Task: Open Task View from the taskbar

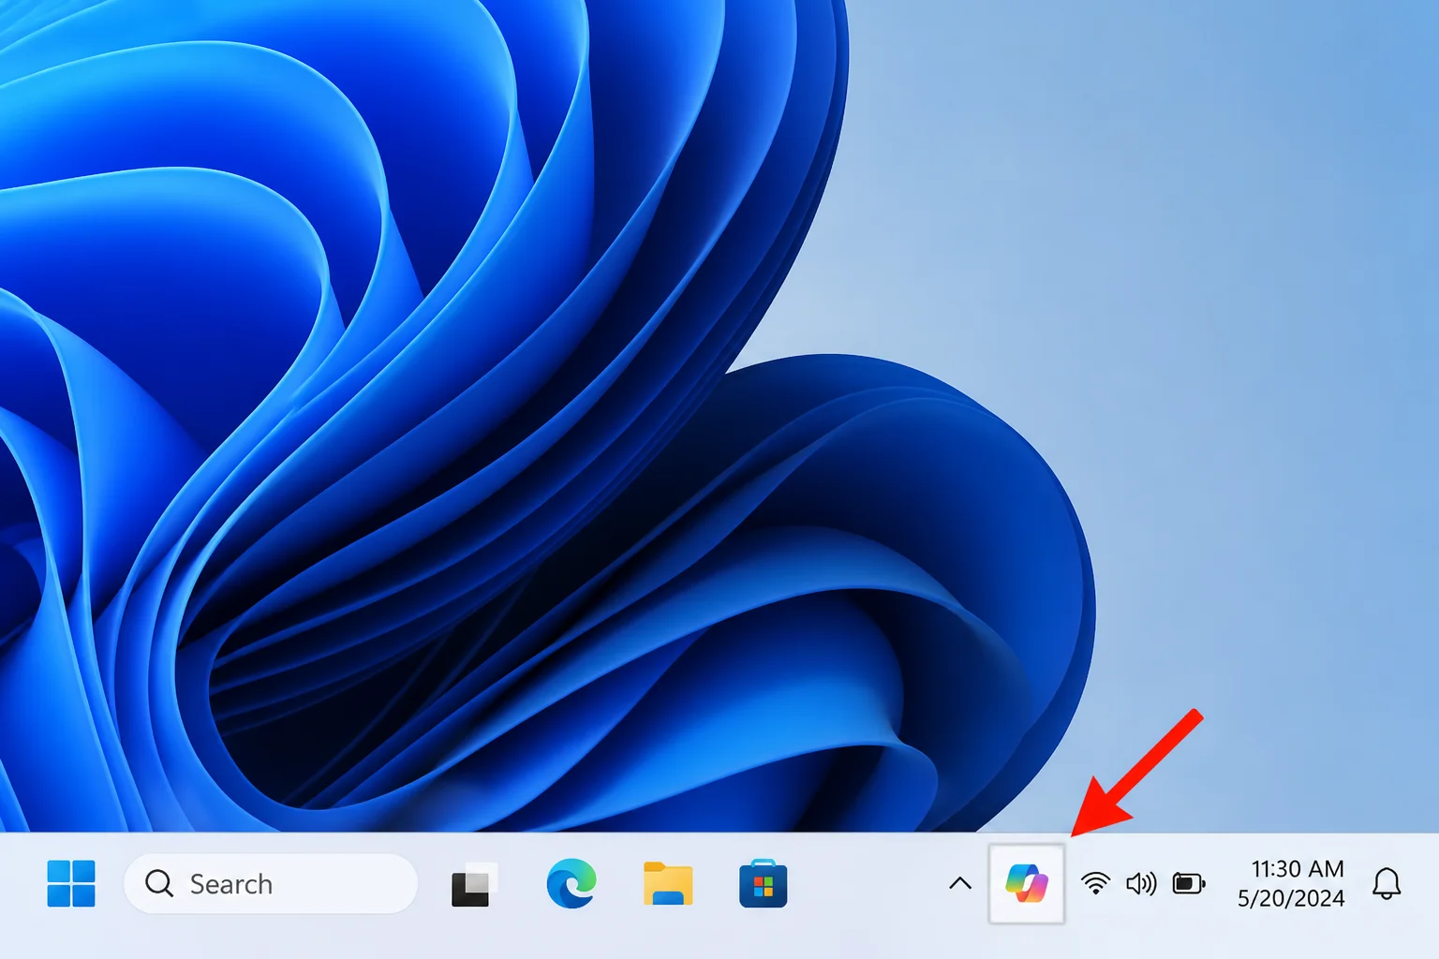Action: point(473,885)
